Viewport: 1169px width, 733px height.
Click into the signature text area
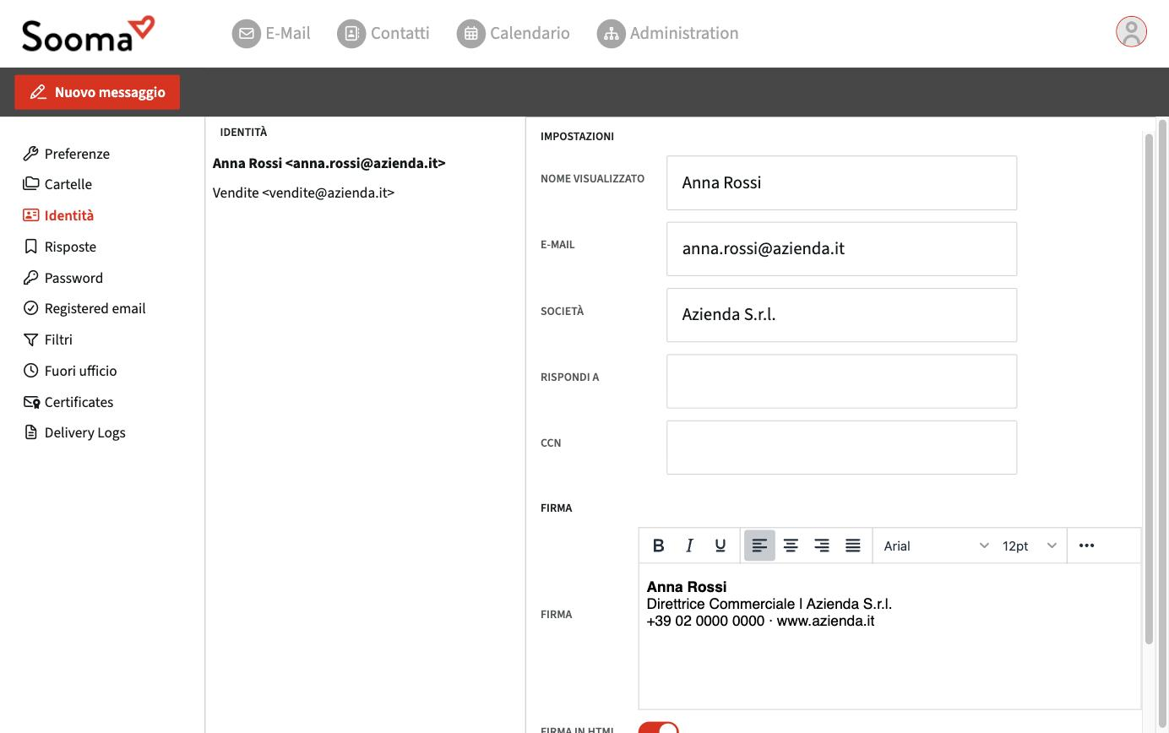pyautogui.click(x=889, y=636)
